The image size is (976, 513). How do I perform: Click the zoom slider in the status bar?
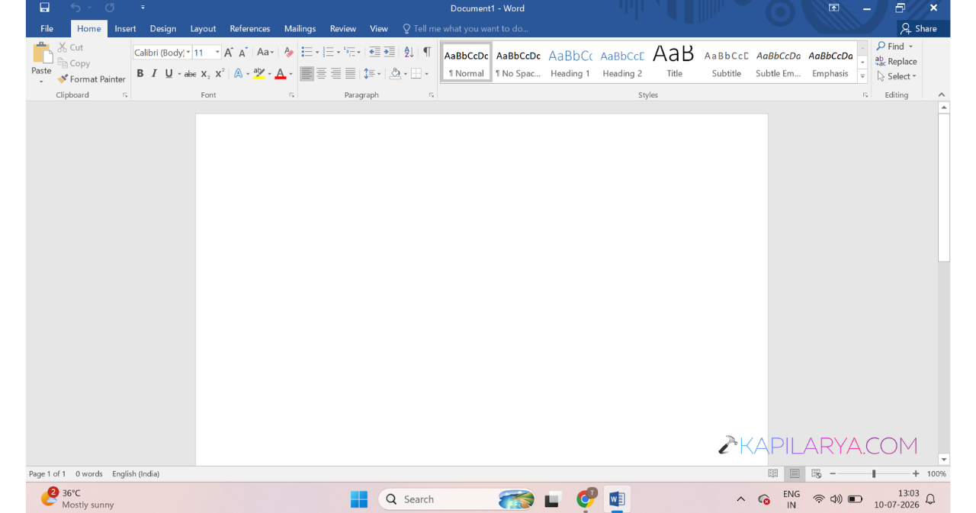(873, 474)
